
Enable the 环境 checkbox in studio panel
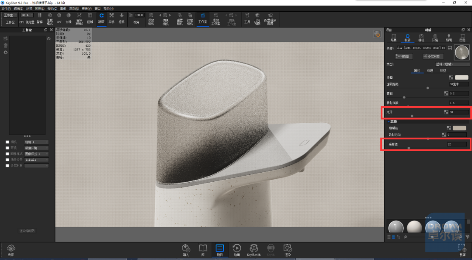pyautogui.click(x=7, y=148)
